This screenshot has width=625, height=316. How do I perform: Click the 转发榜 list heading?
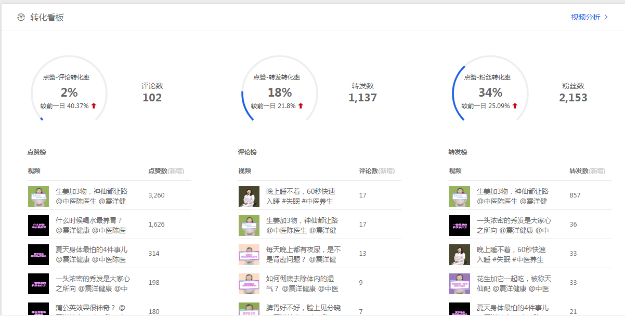[x=458, y=152]
